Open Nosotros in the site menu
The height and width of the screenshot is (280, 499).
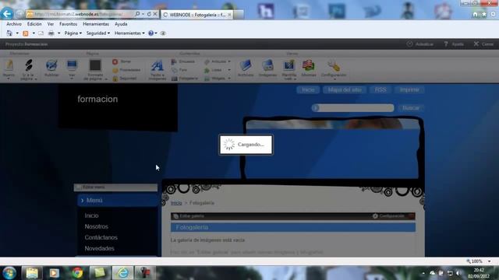coord(96,226)
